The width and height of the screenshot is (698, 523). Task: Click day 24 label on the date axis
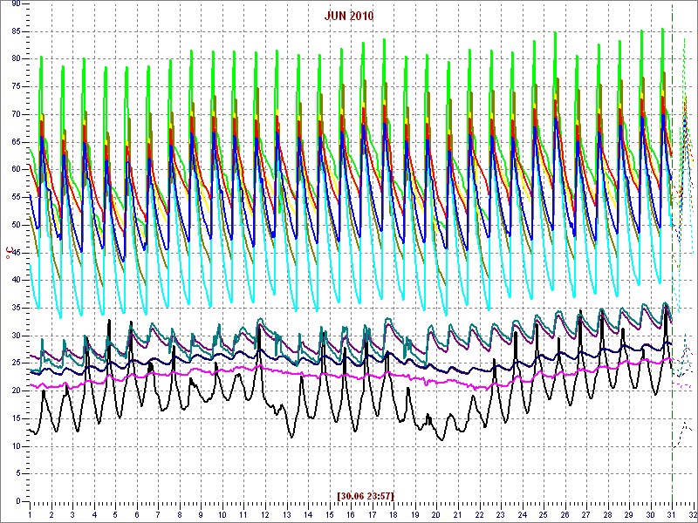(522, 514)
